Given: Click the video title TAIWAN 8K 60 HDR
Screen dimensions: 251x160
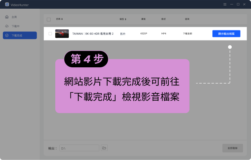Looking at the screenshot, I should pos(93,34).
